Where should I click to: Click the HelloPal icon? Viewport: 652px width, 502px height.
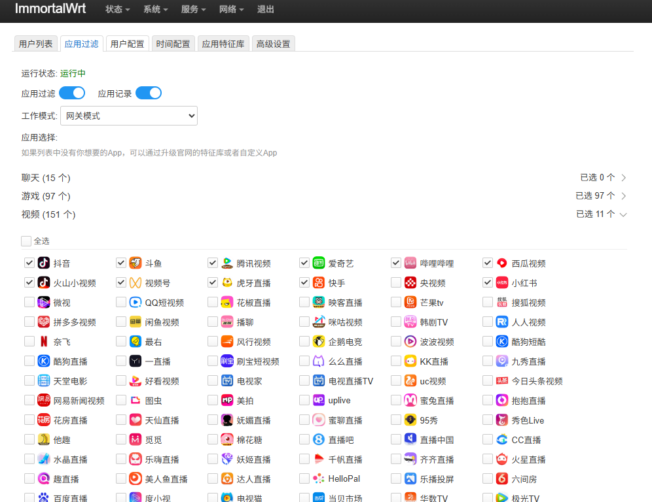[319, 478]
